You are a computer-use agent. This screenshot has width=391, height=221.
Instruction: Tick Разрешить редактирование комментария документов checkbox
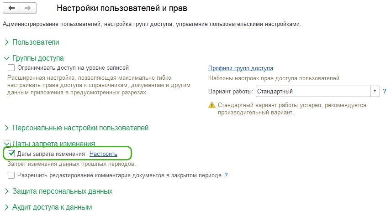pyautogui.click(x=11, y=175)
